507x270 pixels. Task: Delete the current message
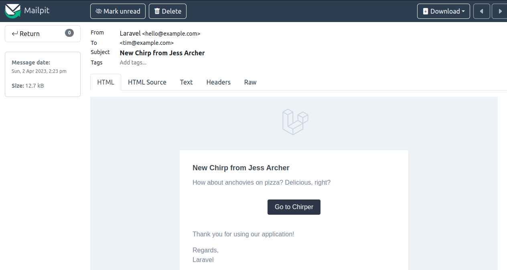[168, 11]
